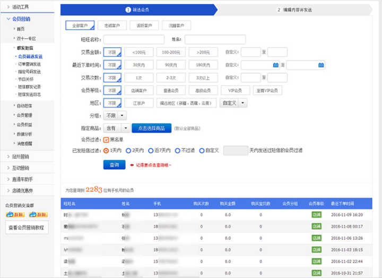Open the 指定商品 含有 dropdown

[125, 128]
